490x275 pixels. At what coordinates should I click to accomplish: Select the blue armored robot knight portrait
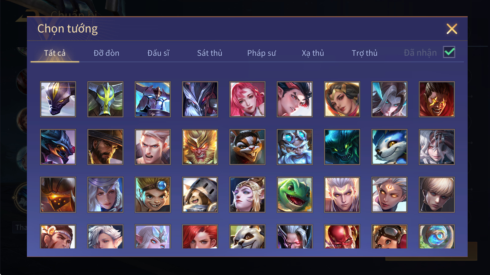[153, 99]
